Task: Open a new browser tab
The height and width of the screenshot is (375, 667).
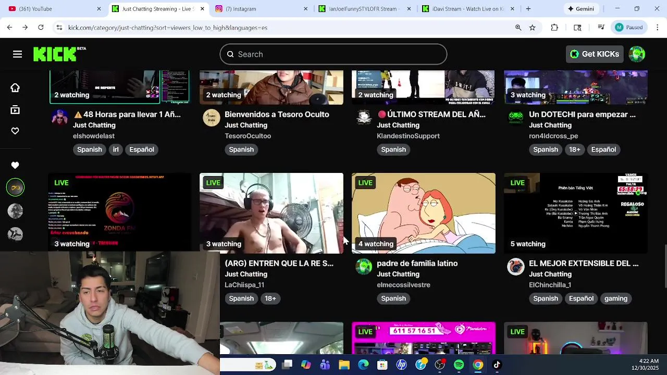Action: coord(528,9)
